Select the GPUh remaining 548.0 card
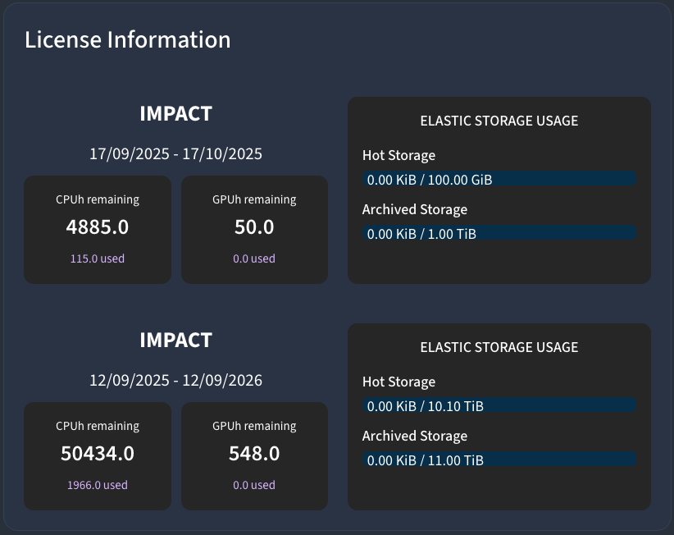674x535 pixels. (254, 455)
